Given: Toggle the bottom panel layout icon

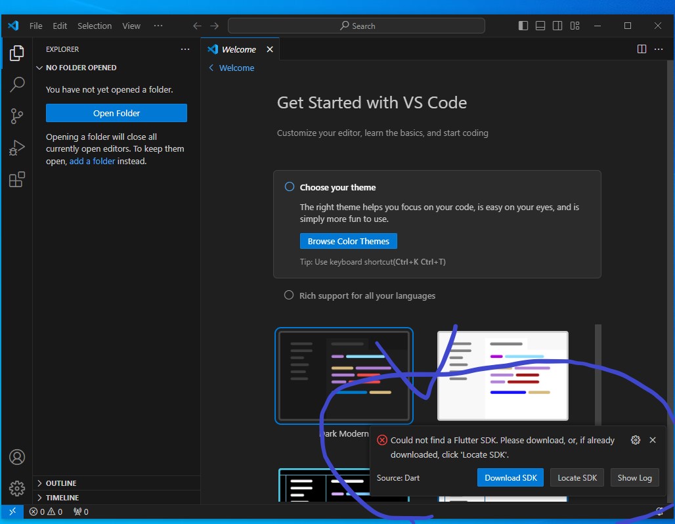Looking at the screenshot, I should [x=540, y=26].
